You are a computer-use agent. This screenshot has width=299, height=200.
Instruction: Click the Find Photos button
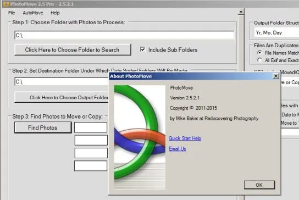(x=43, y=127)
